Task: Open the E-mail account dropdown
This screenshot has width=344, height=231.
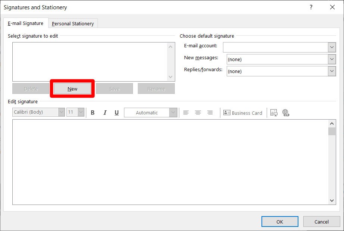Action: (x=332, y=47)
